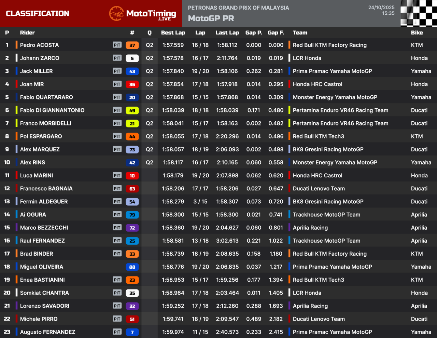Viewport: 437px width, 338px height.
Task: Click the Gap F. column header
Action: pos(276,33)
